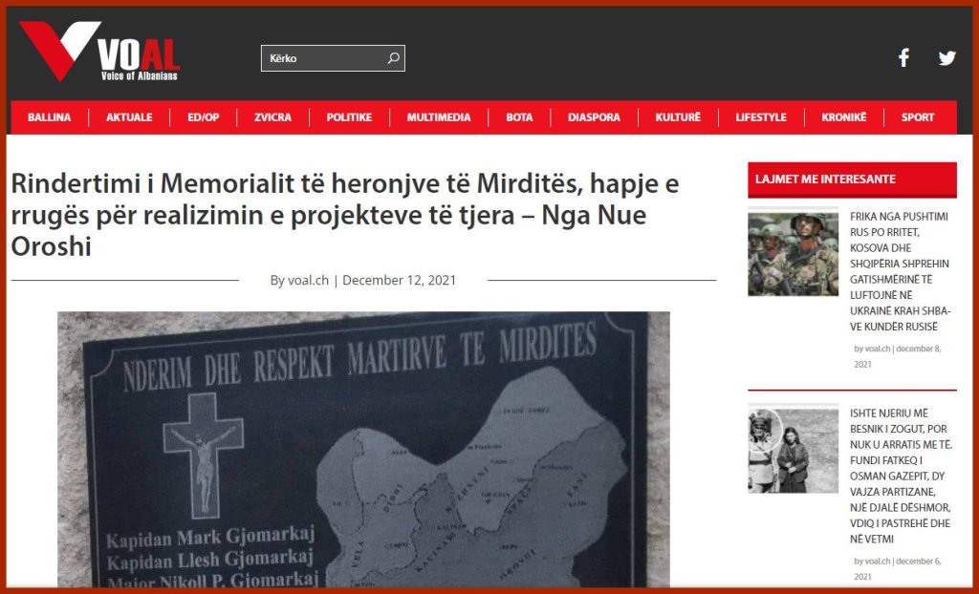This screenshot has height=594, width=979.
Task: Open the Aktuale section
Action: pyautogui.click(x=129, y=117)
